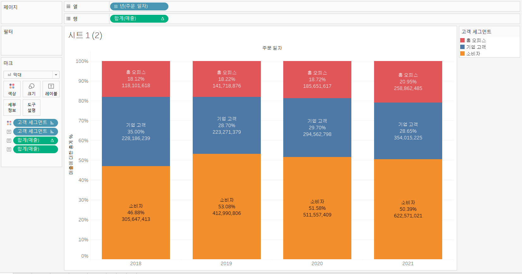Select the 고객 세그먼트 color pill in marks
This screenshot has height=274, width=522.
pyautogui.click(x=36, y=123)
